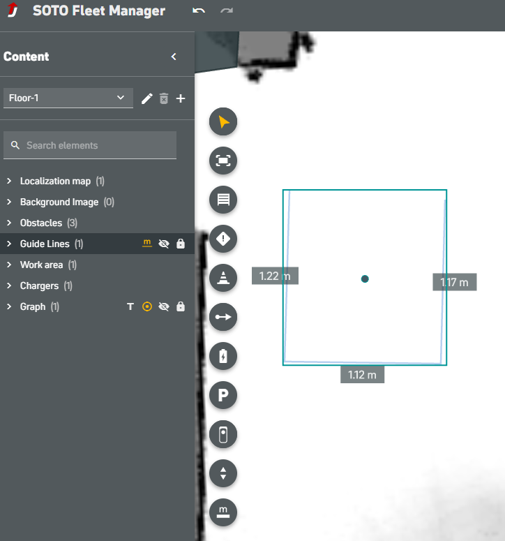Viewport: 505px width, 541px height.
Task: Select the parking P tool
Action: point(223,395)
